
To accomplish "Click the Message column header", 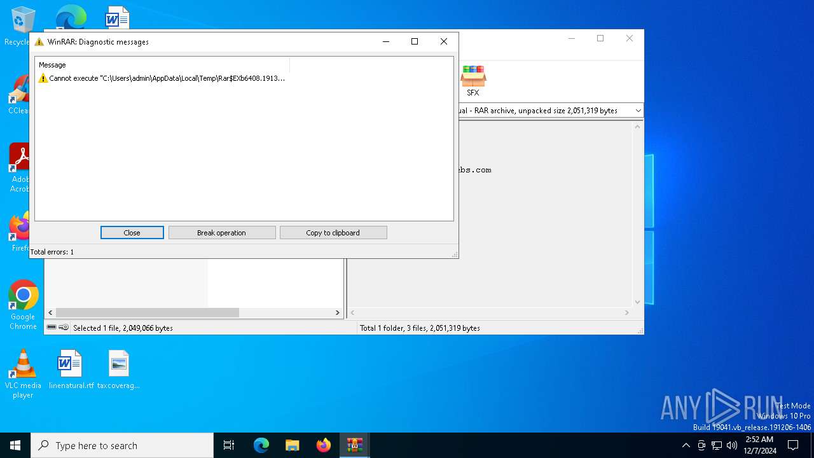I will click(163, 65).
